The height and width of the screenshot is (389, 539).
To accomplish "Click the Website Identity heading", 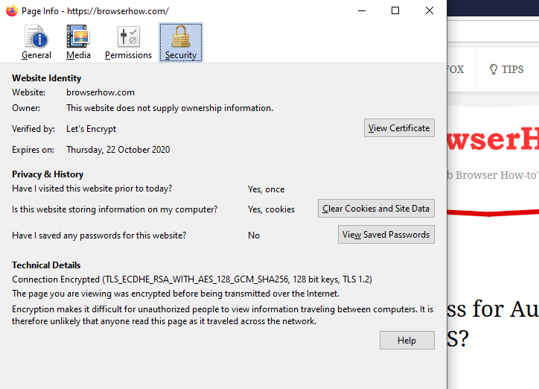I will coord(46,78).
